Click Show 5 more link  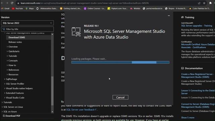point(188,118)
